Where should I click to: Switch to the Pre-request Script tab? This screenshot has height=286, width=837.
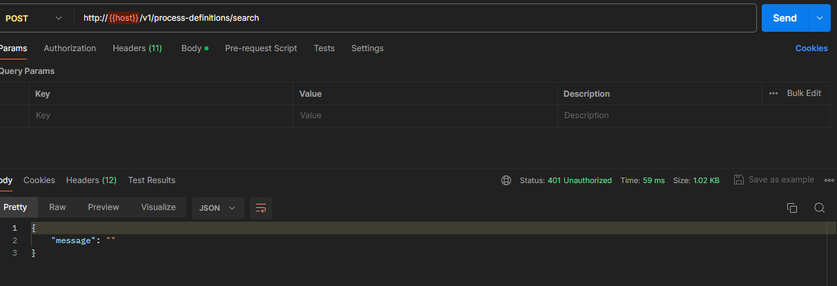tap(261, 48)
